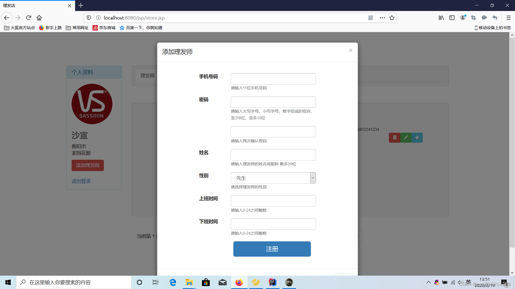
Task: Show site information icon in address bar
Action: [98, 18]
